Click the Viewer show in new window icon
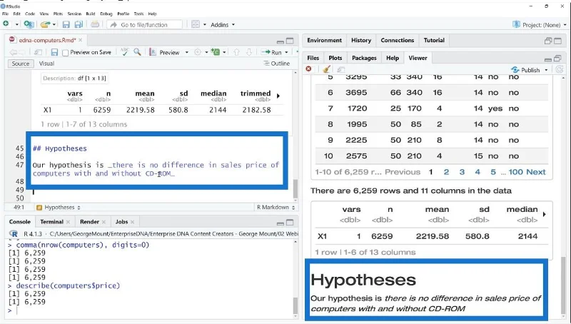Image resolution: width=571 pixels, height=324 pixels. (x=340, y=69)
